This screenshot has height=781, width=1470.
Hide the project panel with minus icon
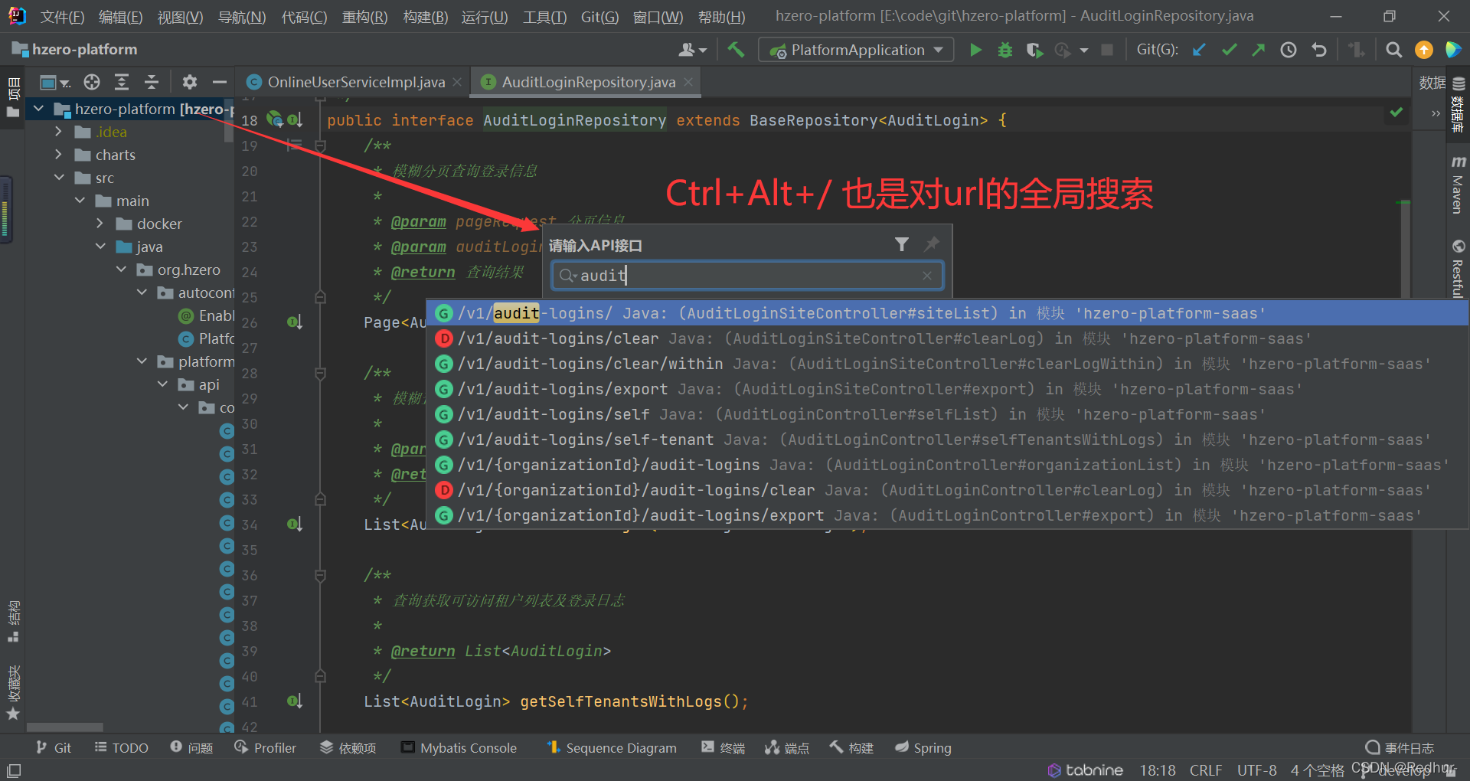pos(220,82)
